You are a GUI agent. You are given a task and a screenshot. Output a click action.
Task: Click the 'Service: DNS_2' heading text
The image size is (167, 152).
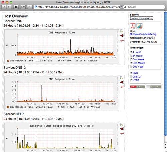click(x=15, y=68)
